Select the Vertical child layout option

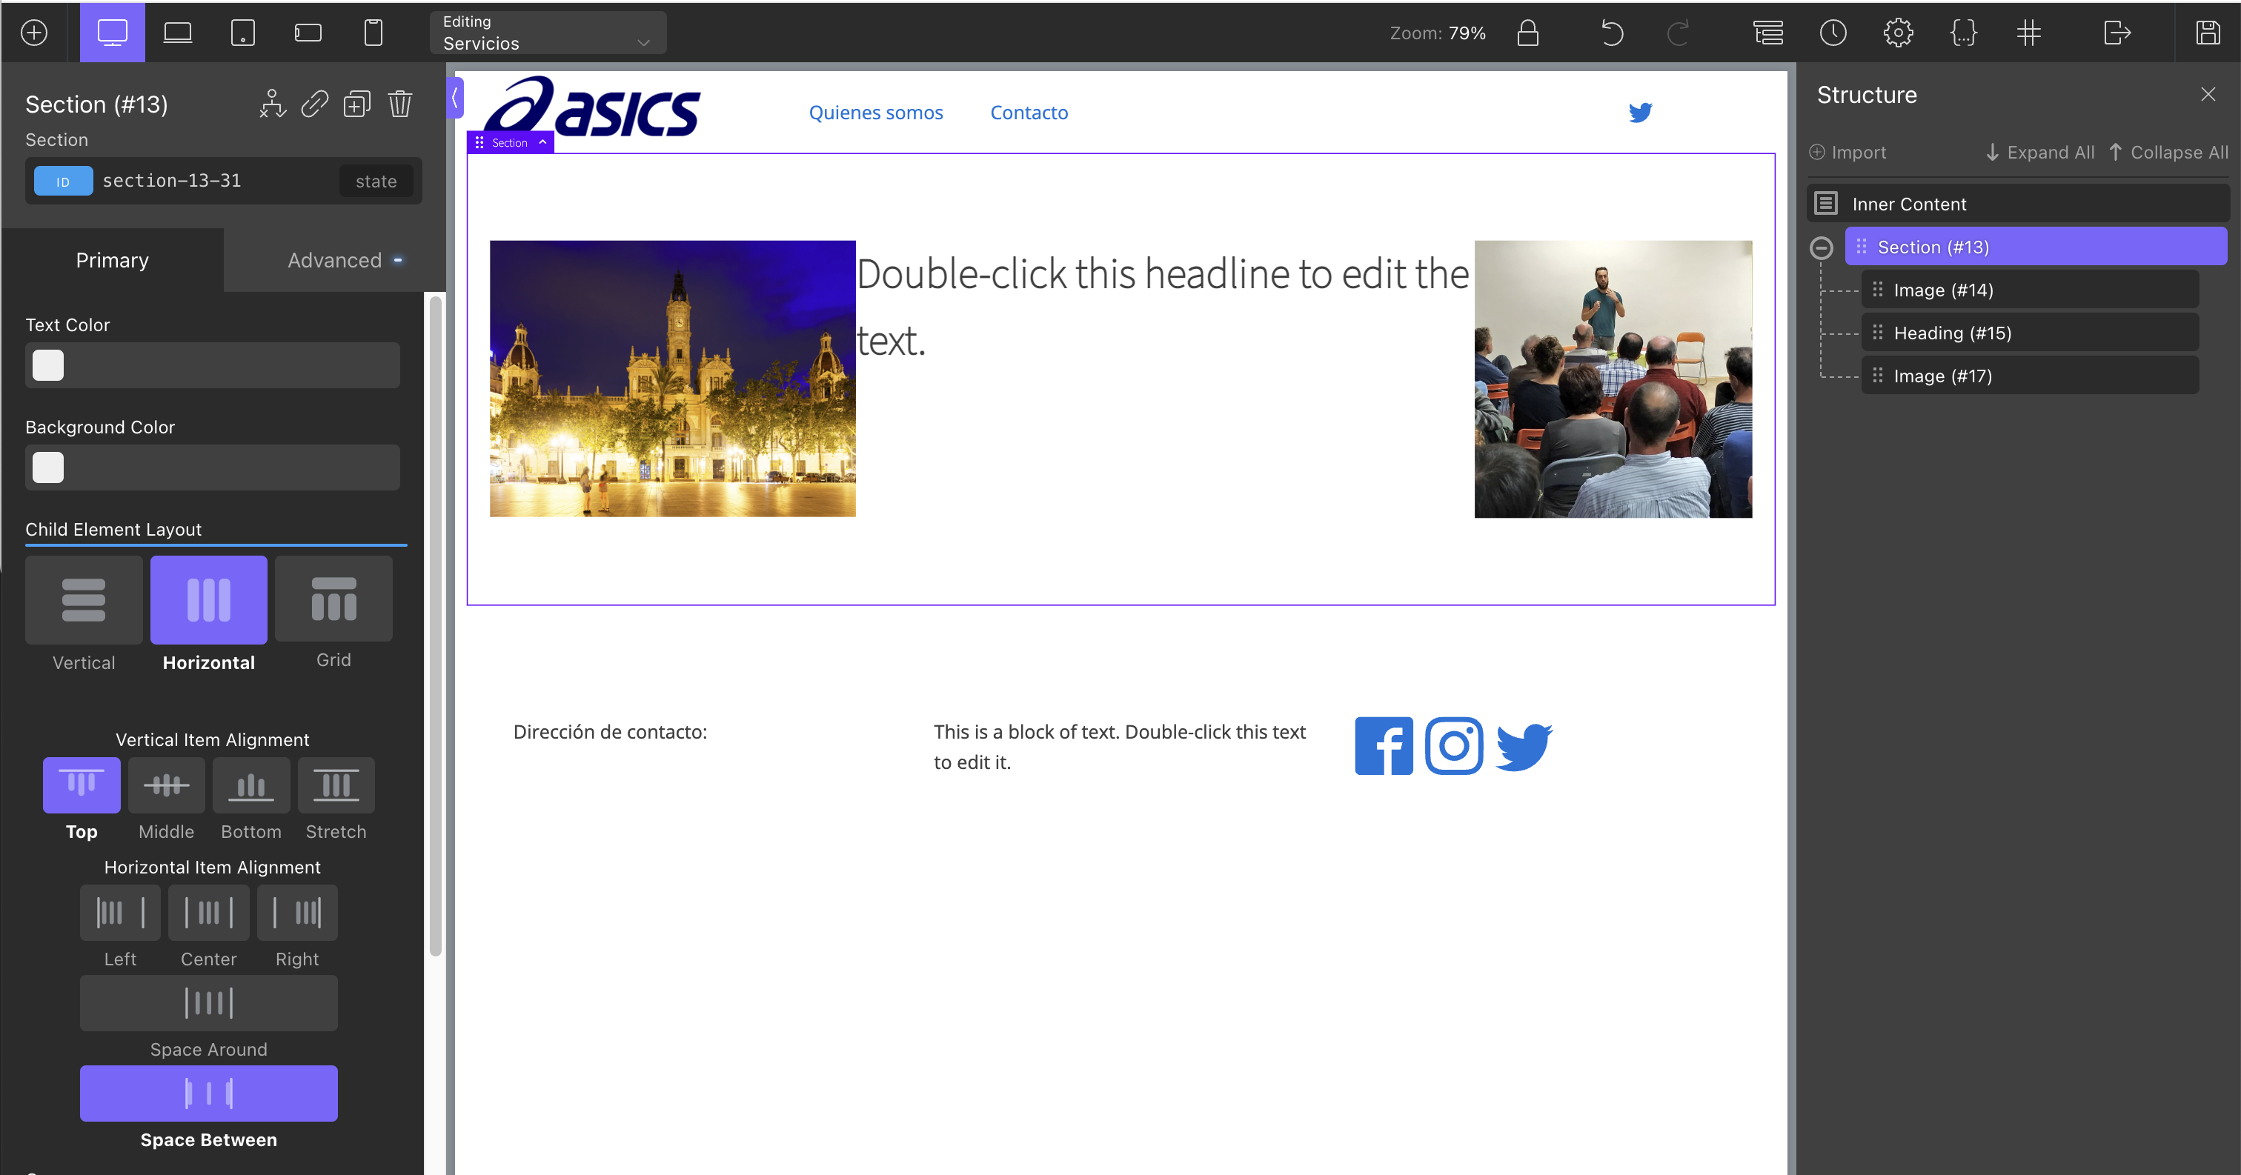coord(84,600)
